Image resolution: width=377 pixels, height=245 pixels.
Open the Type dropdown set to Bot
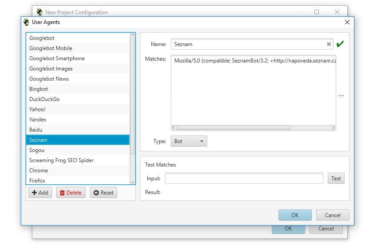189,141
